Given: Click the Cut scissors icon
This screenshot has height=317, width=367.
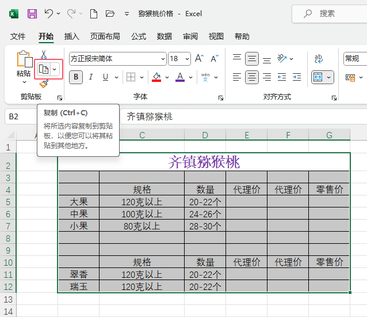Looking at the screenshot, I should tap(44, 54).
